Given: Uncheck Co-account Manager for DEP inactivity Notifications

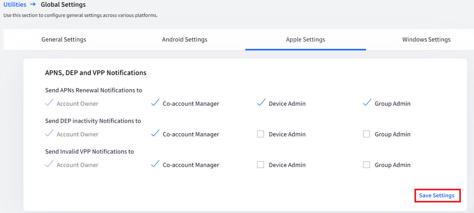Looking at the screenshot, I should coord(155,133).
